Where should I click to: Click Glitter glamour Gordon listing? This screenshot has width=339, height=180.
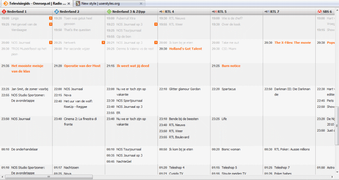185,89
